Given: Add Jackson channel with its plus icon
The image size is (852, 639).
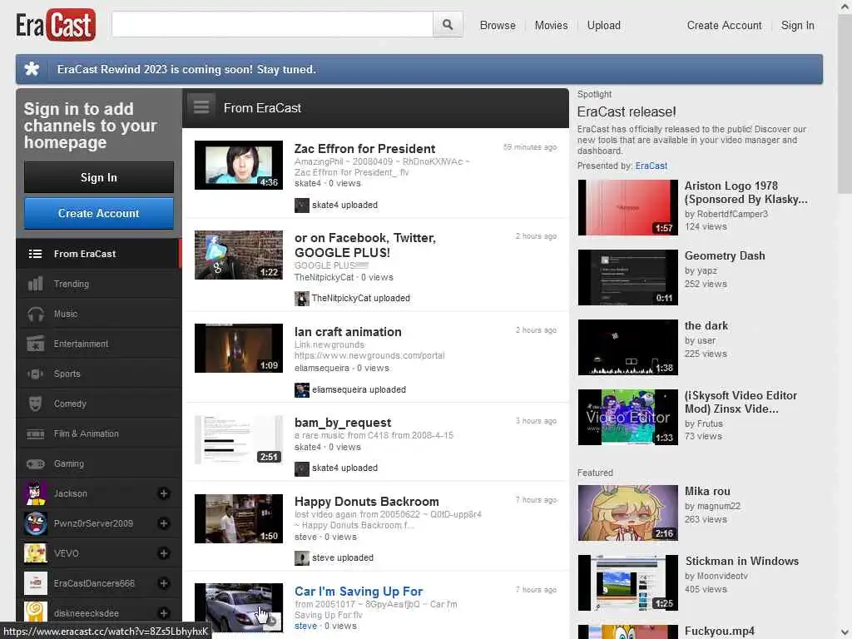Looking at the screenshot, I should tap(164, 493).
